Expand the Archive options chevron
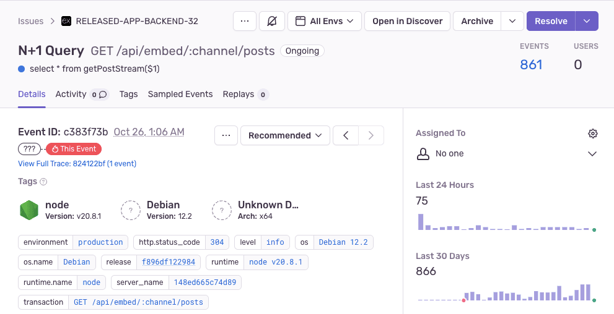 pyautogui.click(x=512, y=21)
